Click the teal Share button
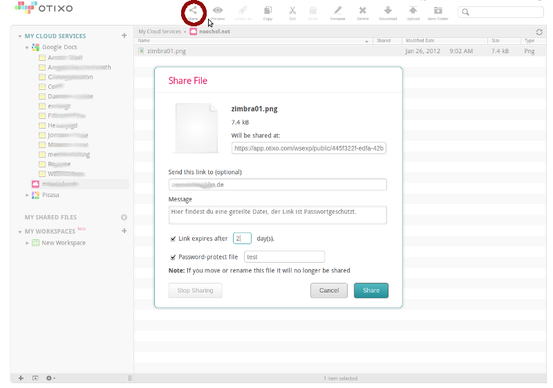Viewport: 553px width, 388px height. click(x=371, y=290)
